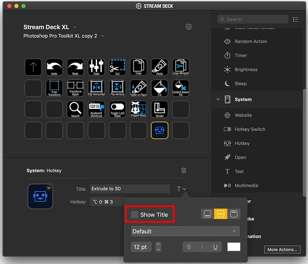308x264 pixels.
Task: Select the Paste key
Action: (x=159, y=67)
